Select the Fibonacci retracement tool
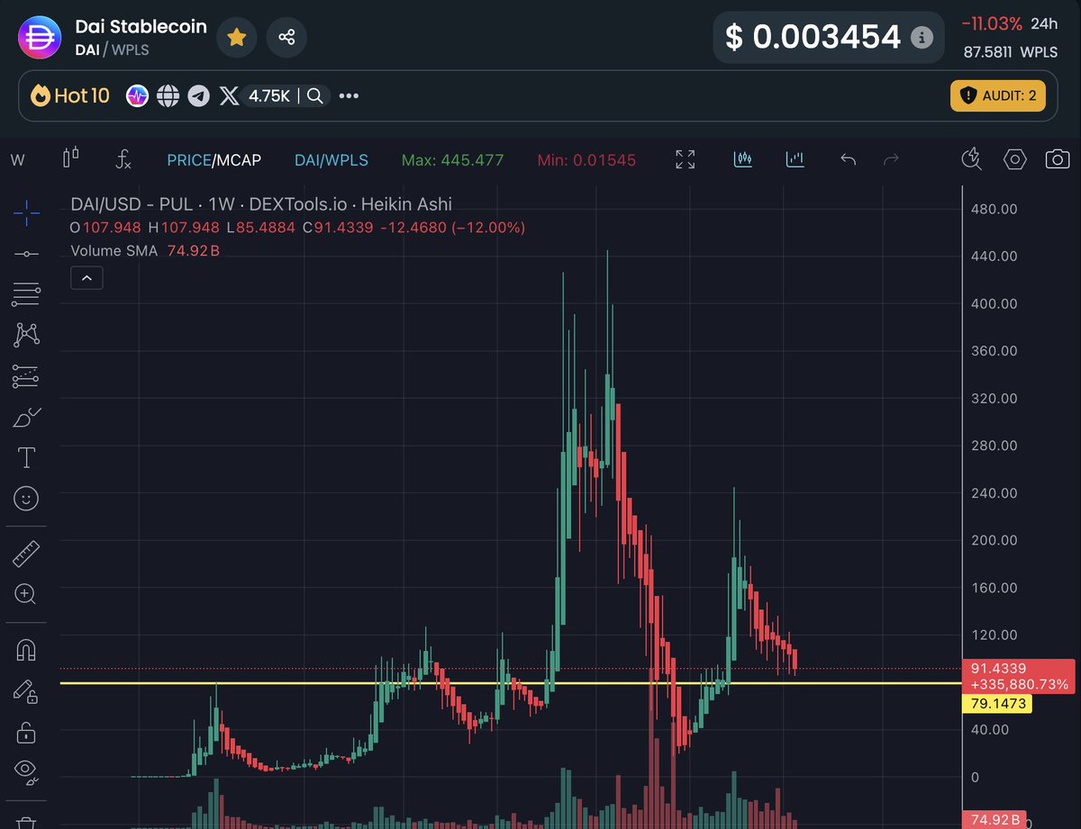 (x=26, y=293)
